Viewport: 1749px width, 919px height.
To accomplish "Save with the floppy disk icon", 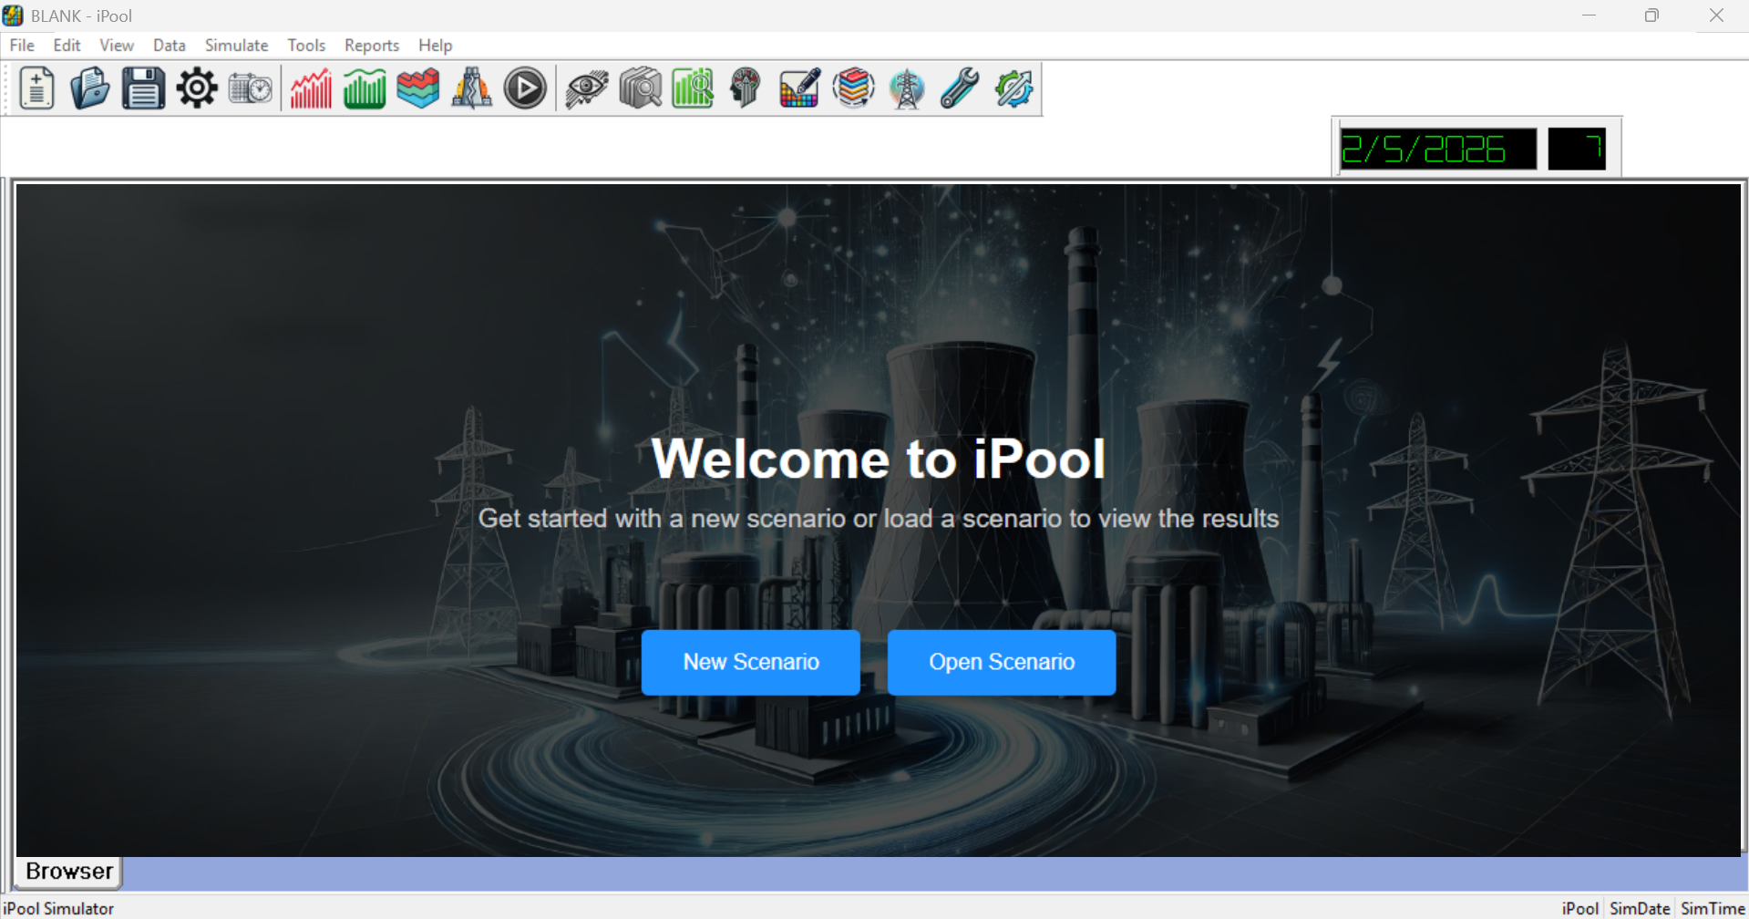I will tap(143, 89).
